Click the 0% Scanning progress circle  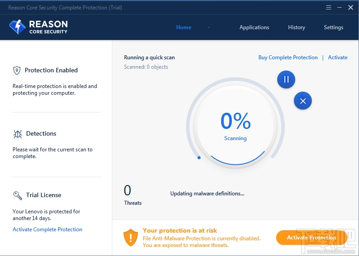[235, 126]
